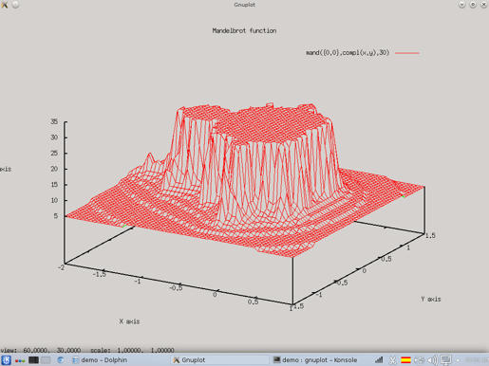Toggle the on-all-desktops pin button
This screenshot has height=366, width=489.
click(x=15, y=5)
